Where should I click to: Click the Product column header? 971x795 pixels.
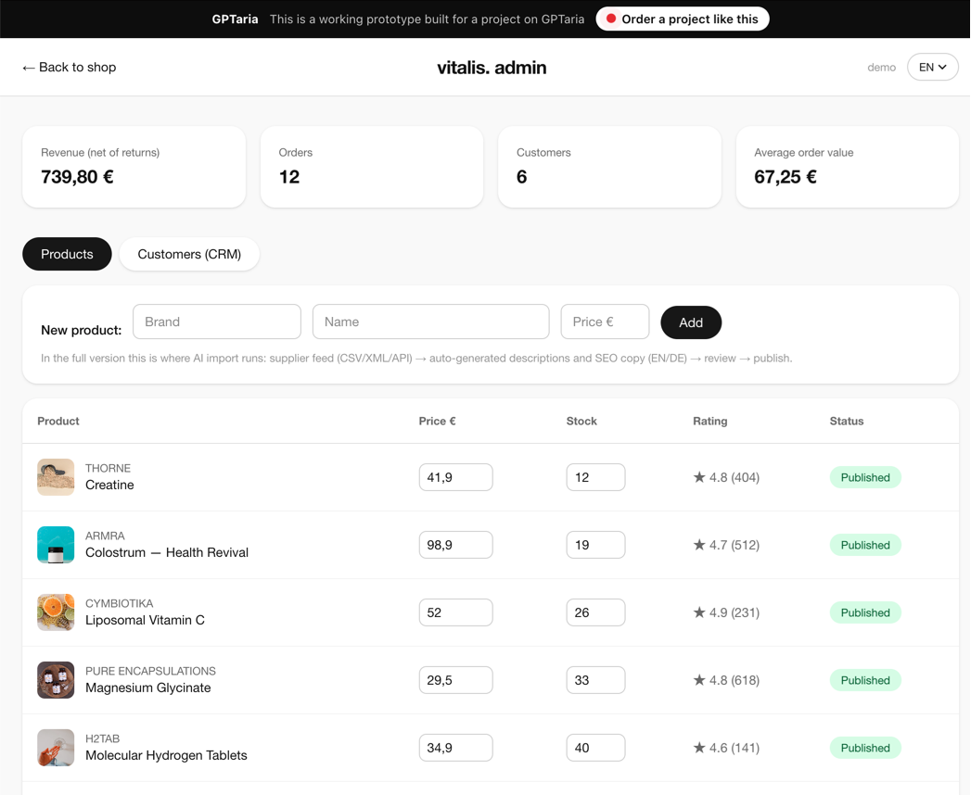click(58, 421)
